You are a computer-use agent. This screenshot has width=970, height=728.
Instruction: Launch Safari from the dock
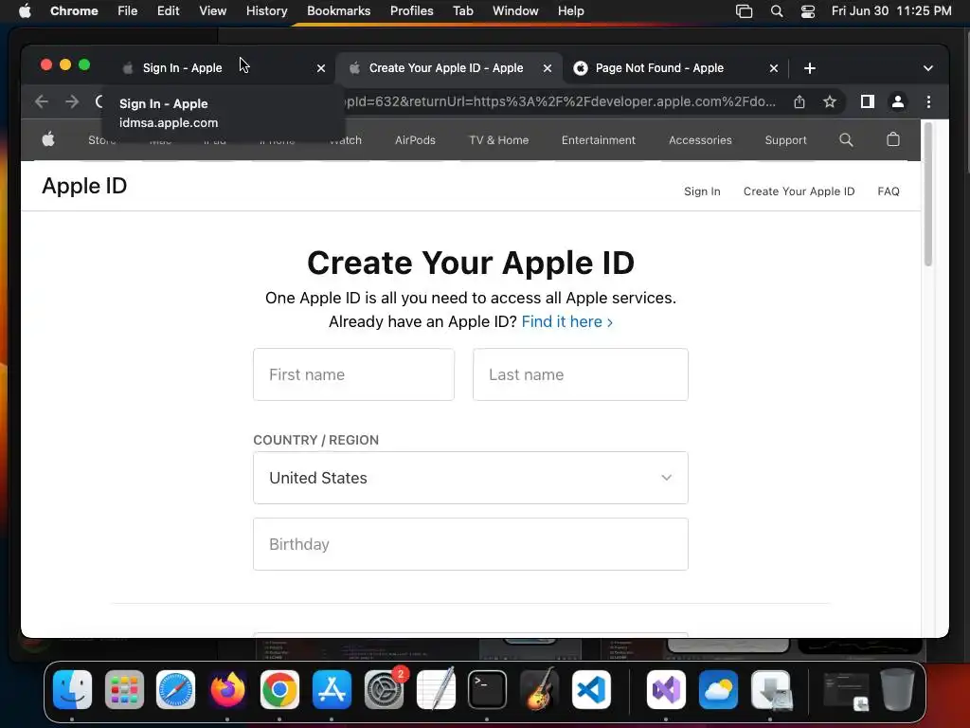(175, 689)
